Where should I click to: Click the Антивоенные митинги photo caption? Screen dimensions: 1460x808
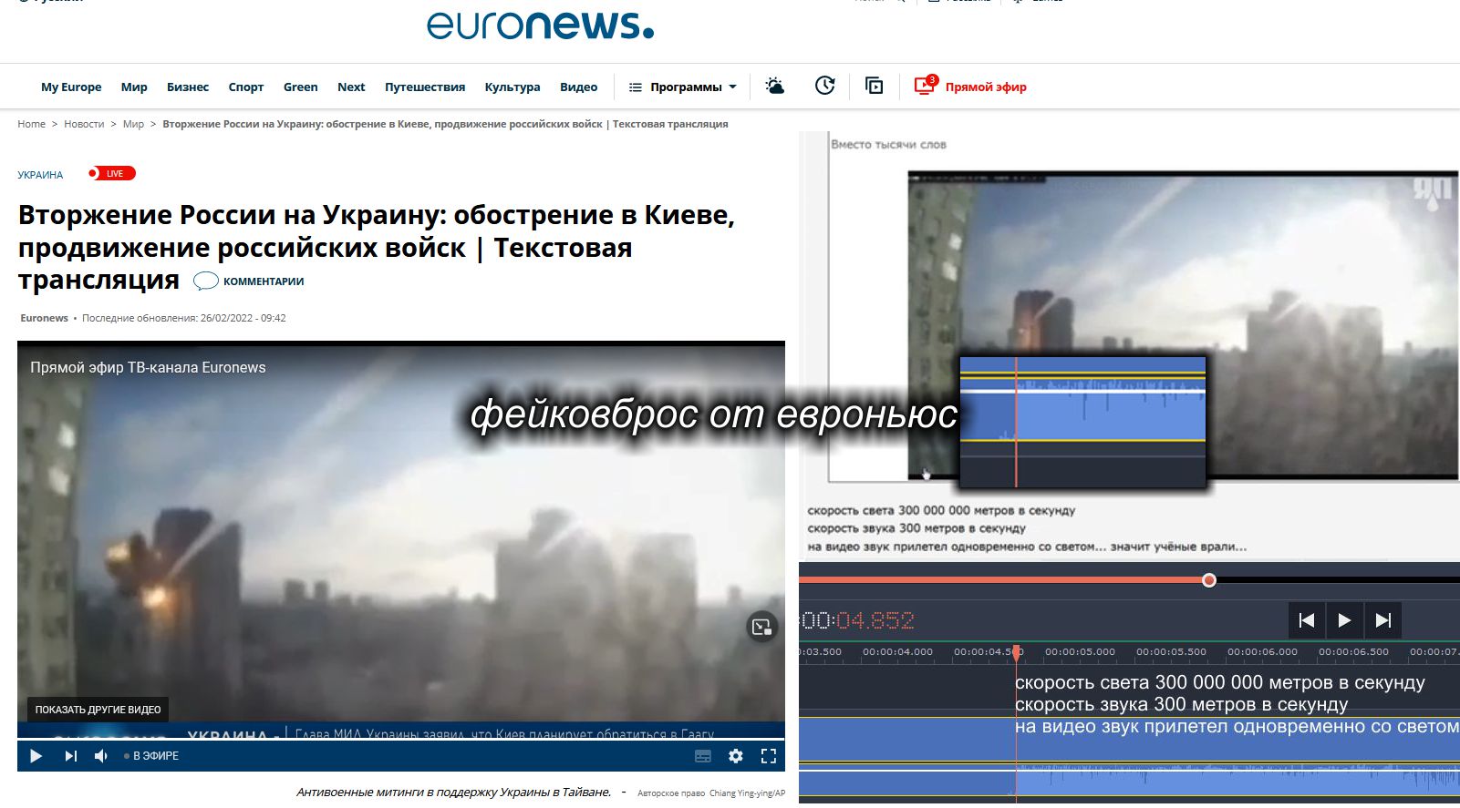coord(453,793)
